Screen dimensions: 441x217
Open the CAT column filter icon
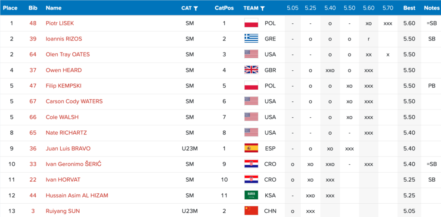(196, 8)
